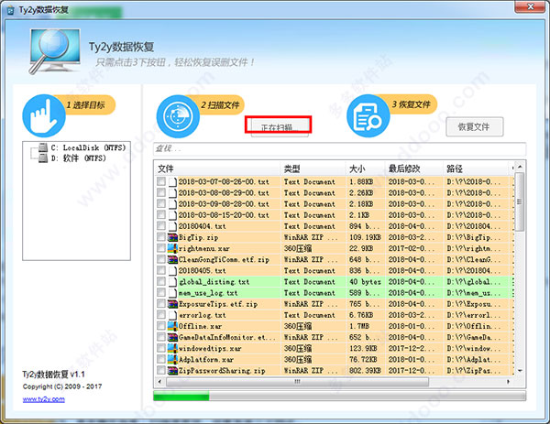Viewport: 550px width, 424px height.
Task: Sort by the 最后修改 column header
Action: coord(414,169)
